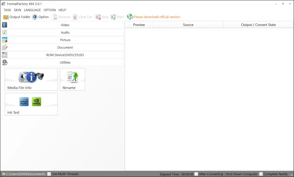Click the Clear List toolbar icon
Screen dimensions: 294x177
(75, 17)
